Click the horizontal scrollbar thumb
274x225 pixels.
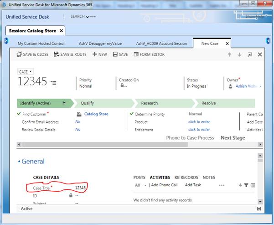pyautogui.click(x=105, y=145)
